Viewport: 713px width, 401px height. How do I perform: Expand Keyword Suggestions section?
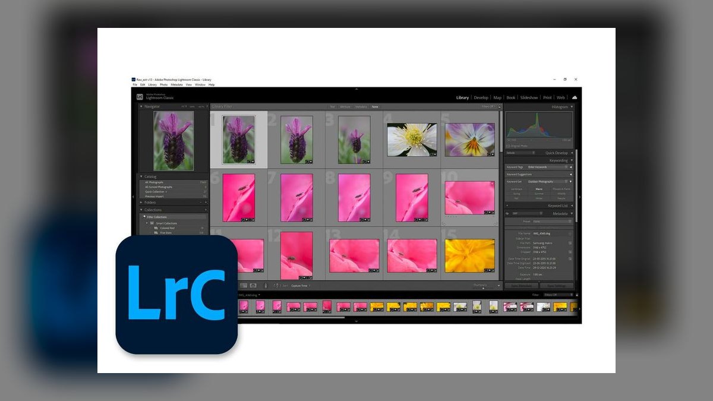(x=571, y=174)
